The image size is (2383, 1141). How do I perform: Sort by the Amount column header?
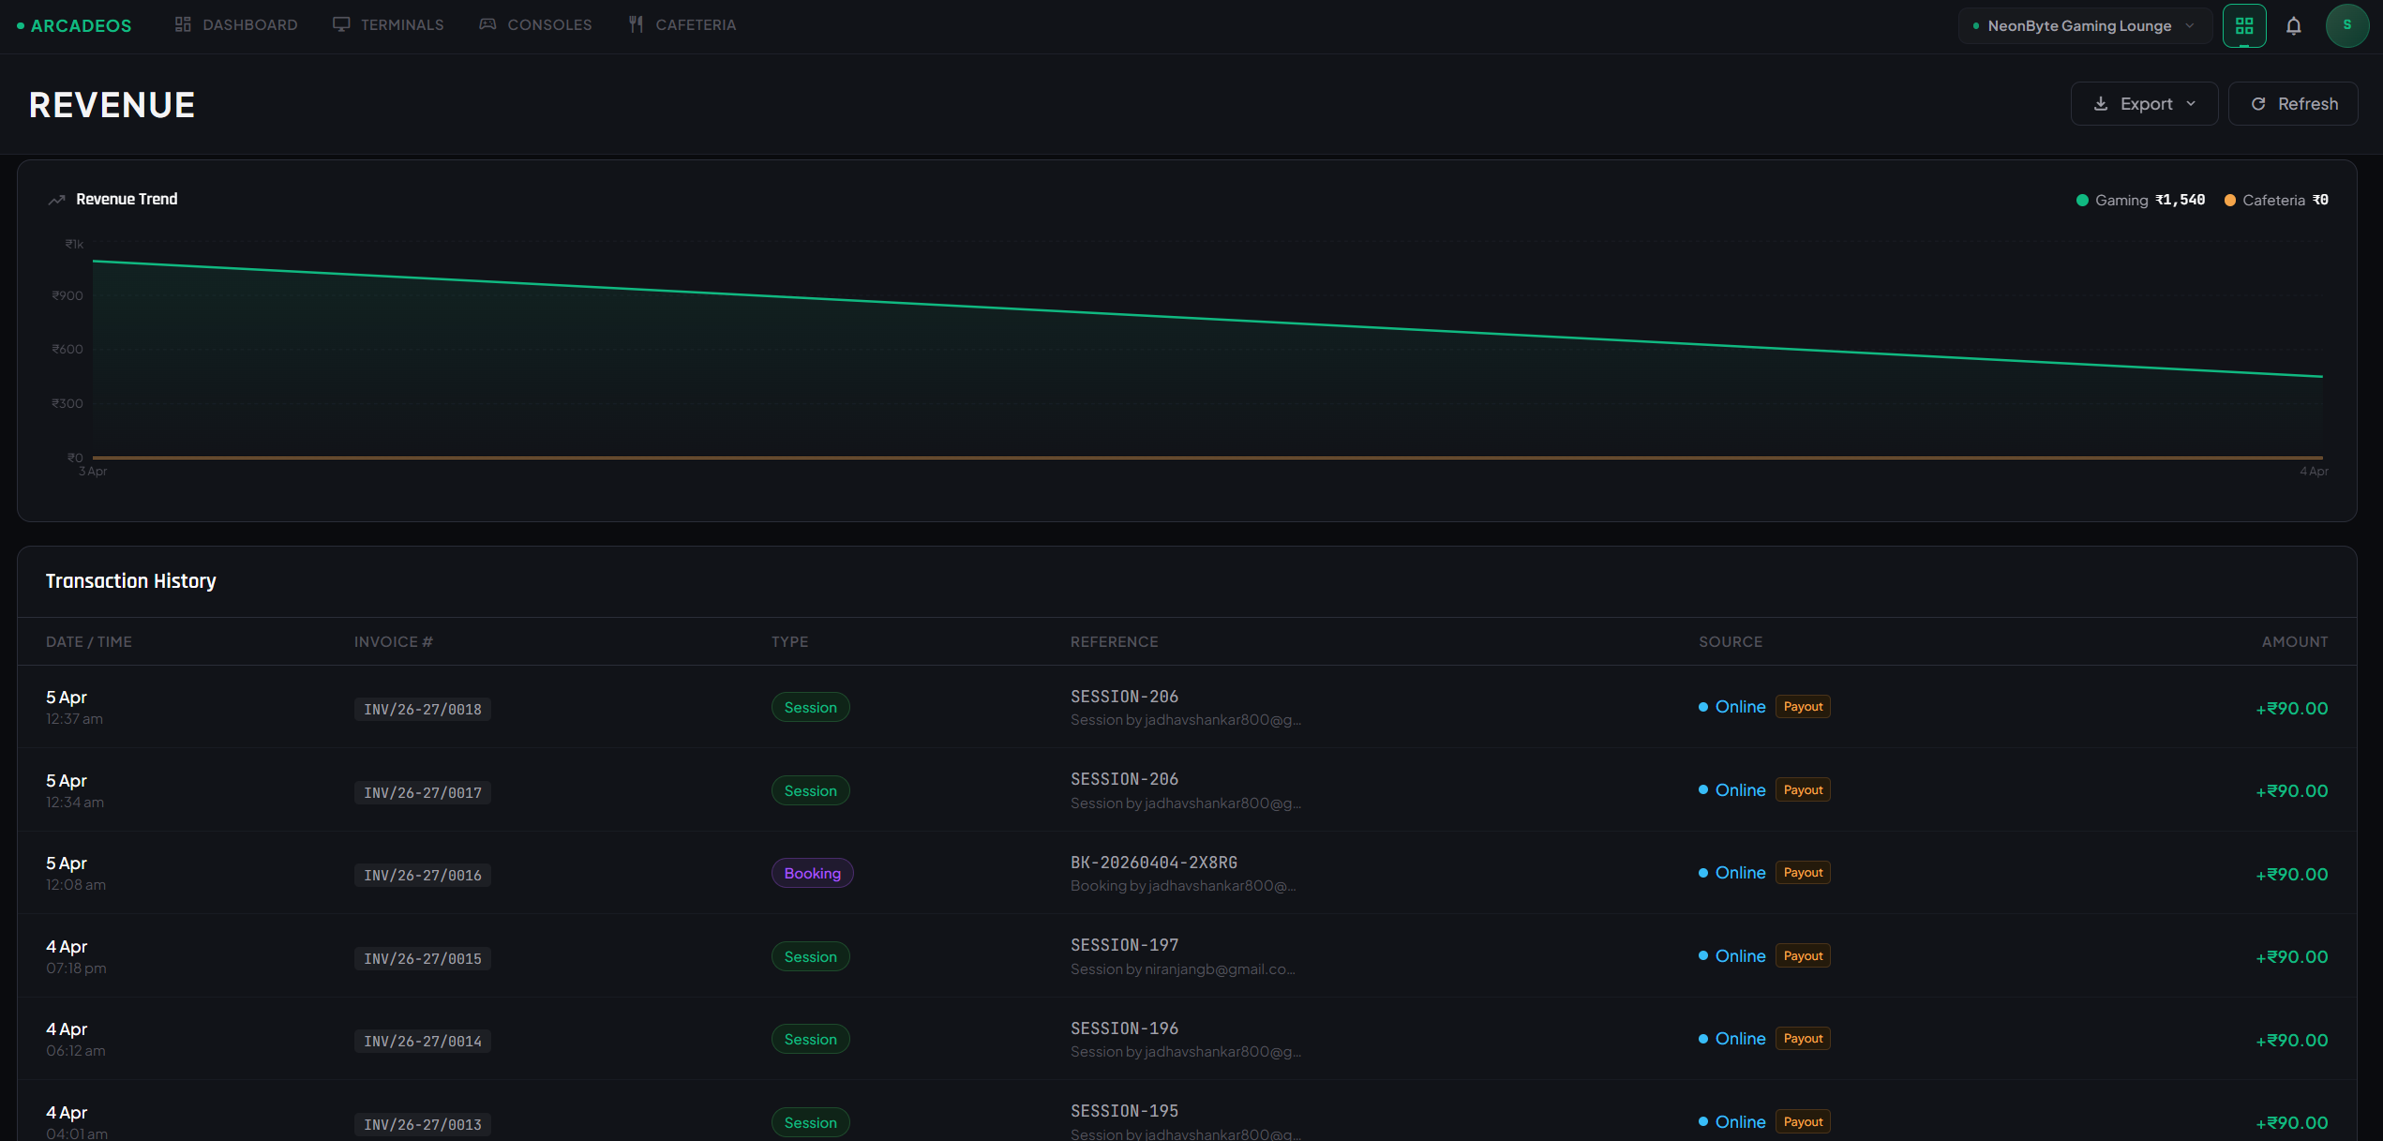click(x=2294, y=642)
